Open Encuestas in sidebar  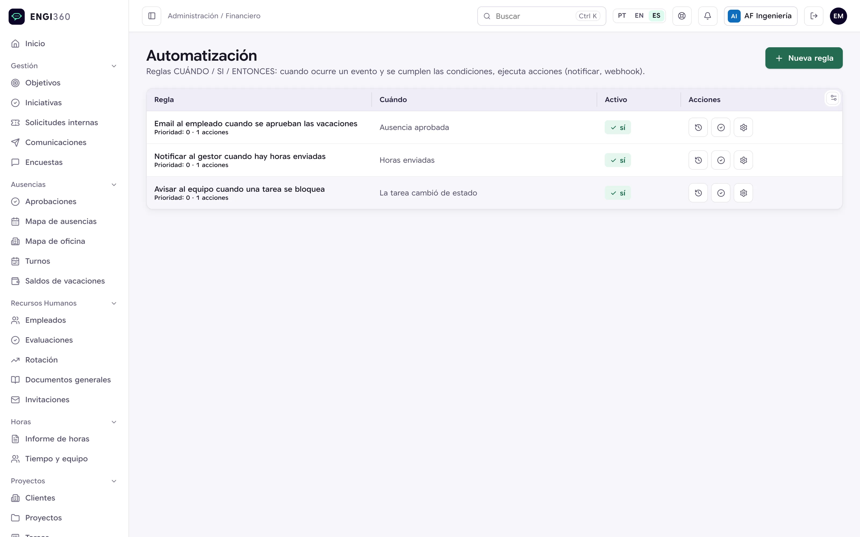point(64,162)
